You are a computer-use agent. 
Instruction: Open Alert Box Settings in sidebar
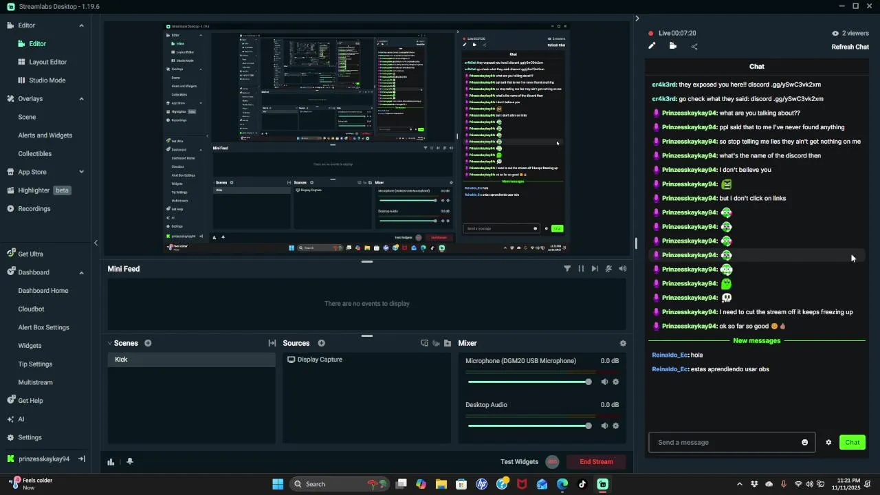point(43,328)
